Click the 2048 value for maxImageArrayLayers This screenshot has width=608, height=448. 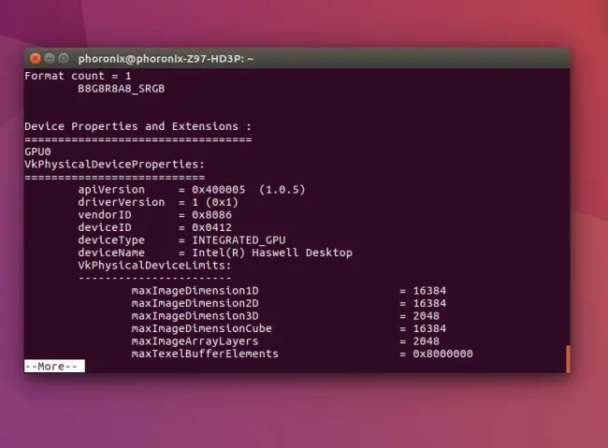[427, 341]
